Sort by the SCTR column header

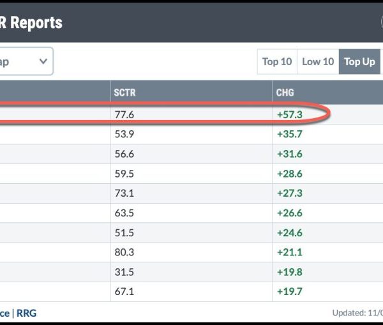coord(125,93)
